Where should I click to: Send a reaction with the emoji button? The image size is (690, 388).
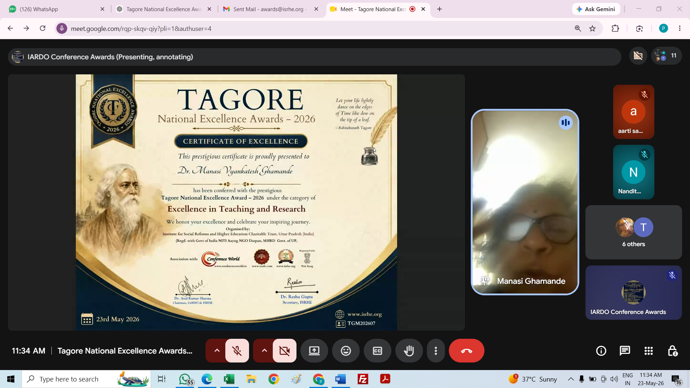pos(346,351)
